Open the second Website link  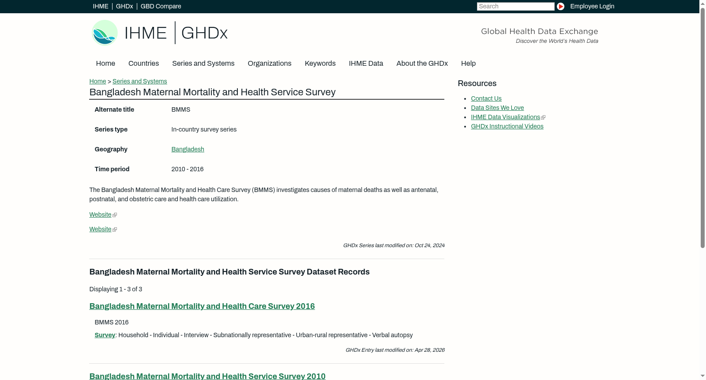tap(100, 229)
